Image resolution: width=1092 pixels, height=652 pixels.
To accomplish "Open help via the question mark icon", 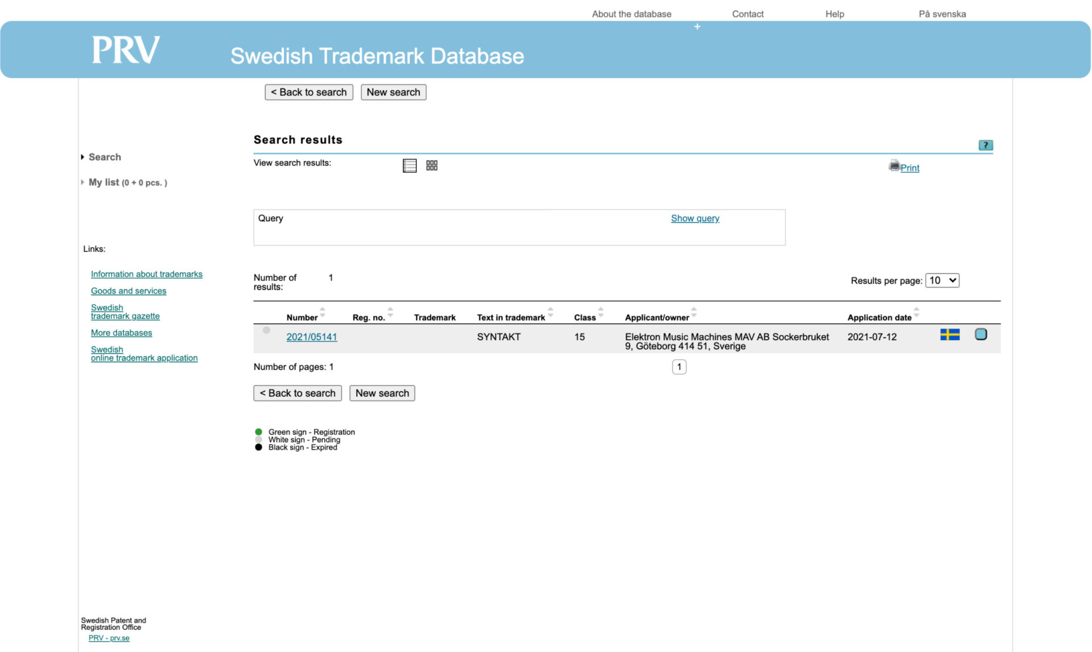I will [x=986, y=145].
